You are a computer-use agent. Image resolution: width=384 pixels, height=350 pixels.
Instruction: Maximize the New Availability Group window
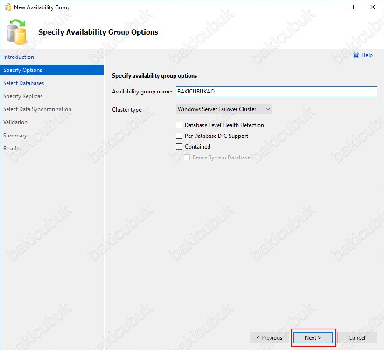click(351, 7)
